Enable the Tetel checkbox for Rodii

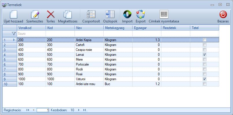coord(205,69)
